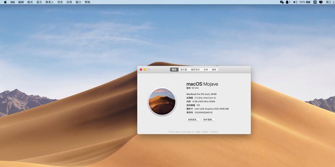This screenshot has height=167, width=335.
Task: Click the 版本 10.14.5 version text
Action: [193, 88]
